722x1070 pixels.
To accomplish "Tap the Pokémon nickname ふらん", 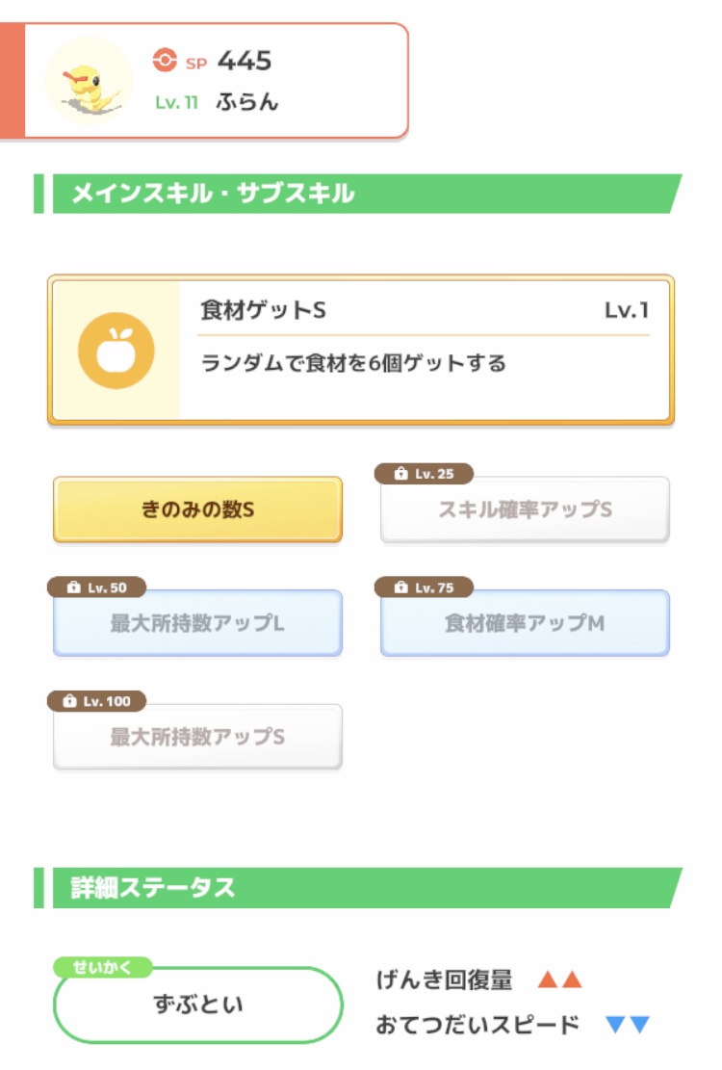I will (247, 102).
